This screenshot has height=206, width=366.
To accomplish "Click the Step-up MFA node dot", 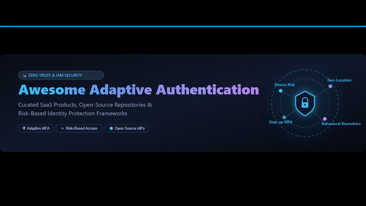I will (284, 117).
